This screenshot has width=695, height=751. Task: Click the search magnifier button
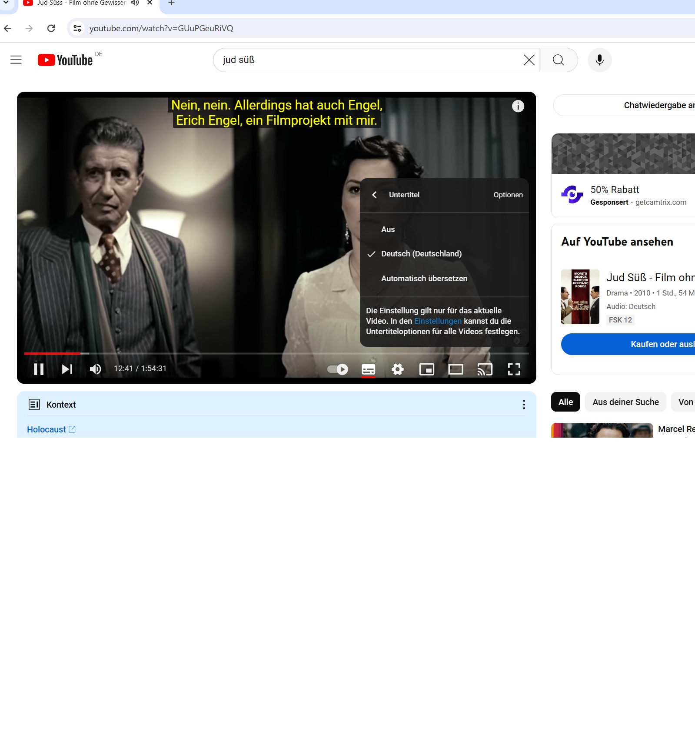click(559, 60)
